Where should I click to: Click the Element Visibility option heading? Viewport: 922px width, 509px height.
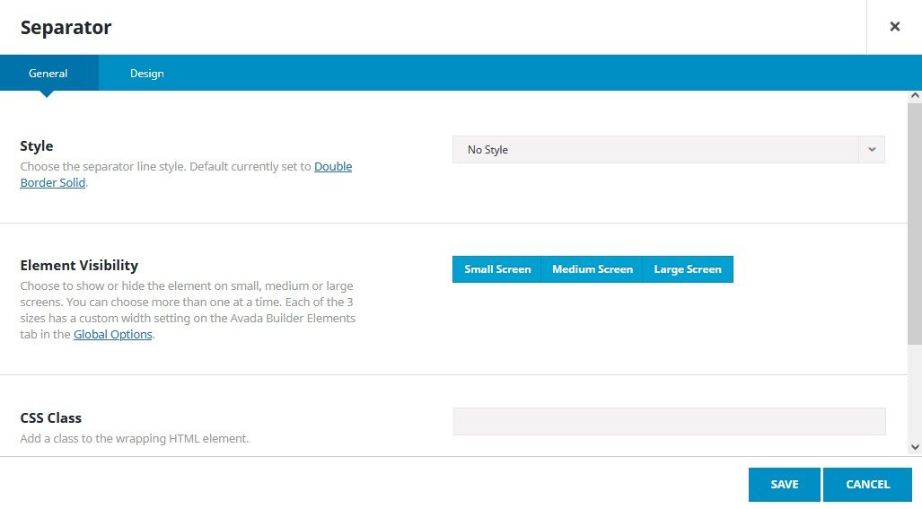(x=79, y=266)
